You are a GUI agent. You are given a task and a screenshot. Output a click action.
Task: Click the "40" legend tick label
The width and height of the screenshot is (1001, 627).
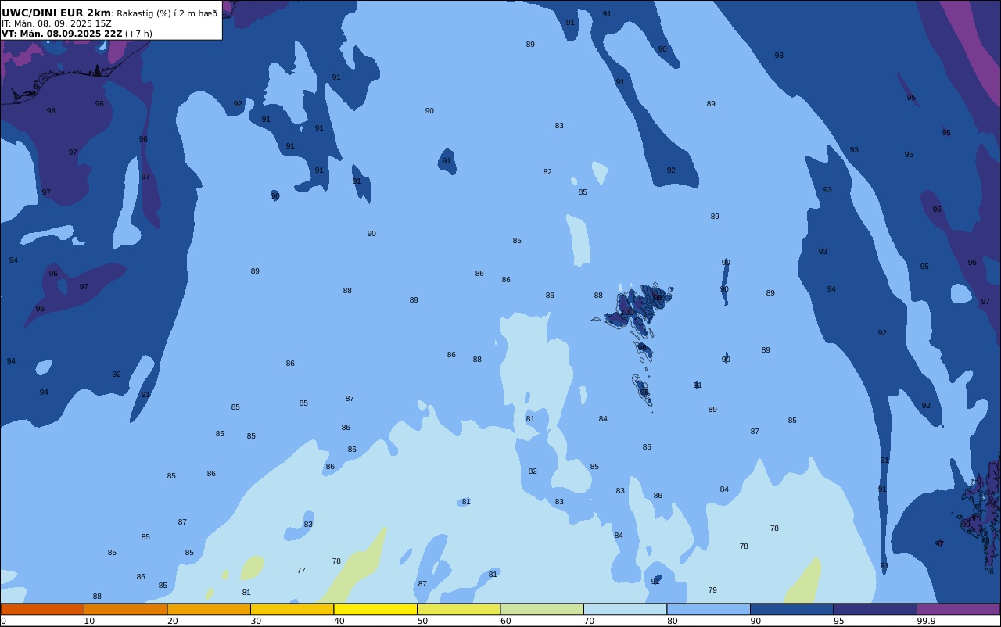coord(339,621)
